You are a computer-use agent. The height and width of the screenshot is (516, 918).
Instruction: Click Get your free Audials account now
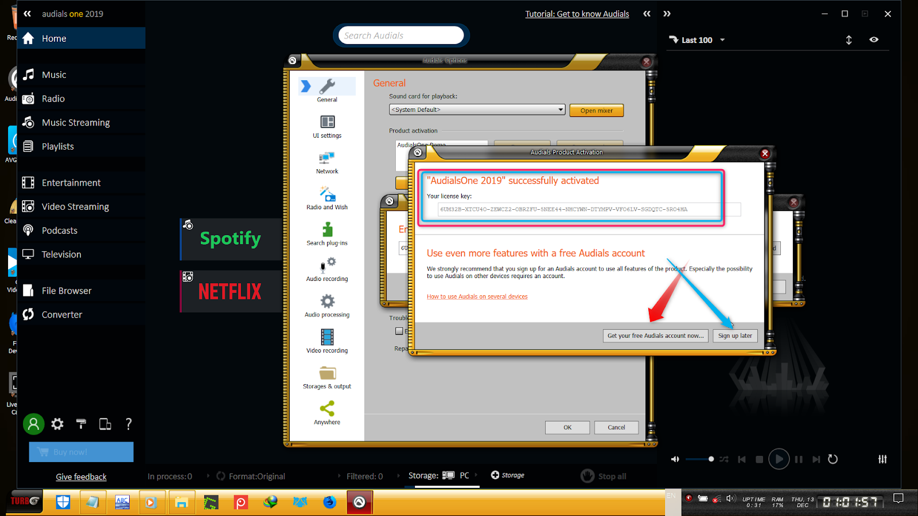(655, 336)
